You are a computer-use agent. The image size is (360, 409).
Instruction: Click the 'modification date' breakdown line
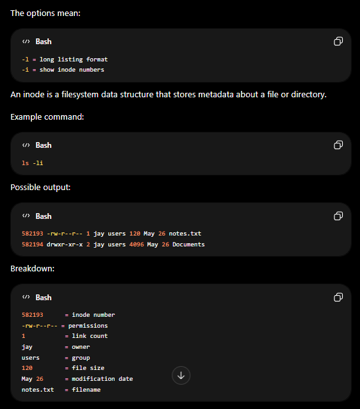tap(78, 379)
